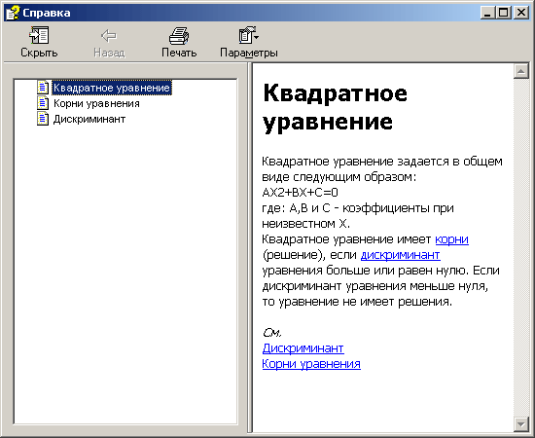Click the Печать (Print) printer icon
Image resolution: width=535 pixels, height=438 pixels.
tap(179, 35)
